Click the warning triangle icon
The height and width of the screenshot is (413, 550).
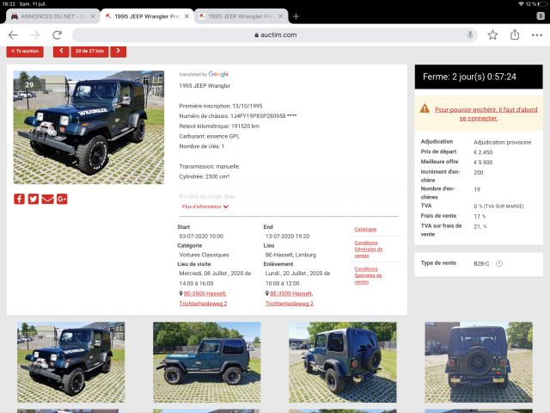tap(425, 108)
